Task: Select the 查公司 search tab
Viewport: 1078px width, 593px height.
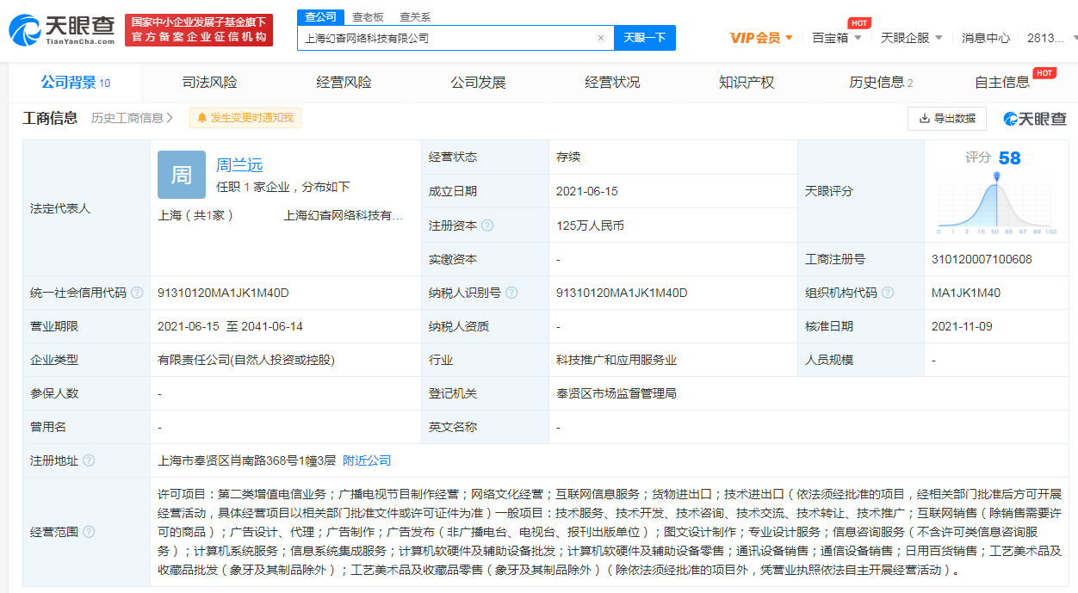Action: point(320,17)
